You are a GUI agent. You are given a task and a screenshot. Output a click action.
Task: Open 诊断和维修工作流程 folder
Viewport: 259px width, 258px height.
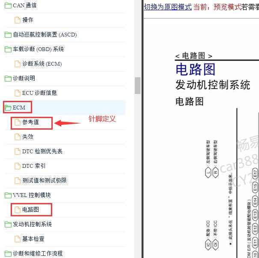tap(38, 253)
